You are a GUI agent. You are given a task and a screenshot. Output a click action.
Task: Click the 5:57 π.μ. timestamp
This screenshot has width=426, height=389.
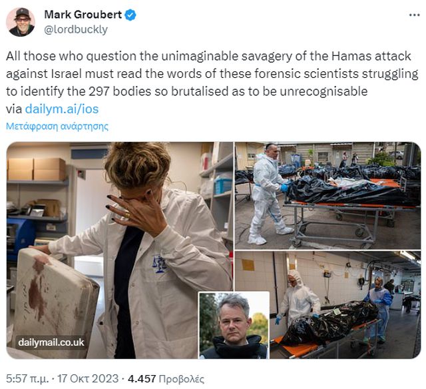tap(27, 378)
